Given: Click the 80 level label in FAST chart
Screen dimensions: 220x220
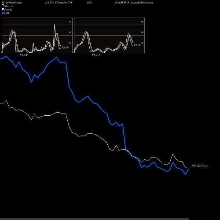Looking at the screenshot, I should coord(70,22).
